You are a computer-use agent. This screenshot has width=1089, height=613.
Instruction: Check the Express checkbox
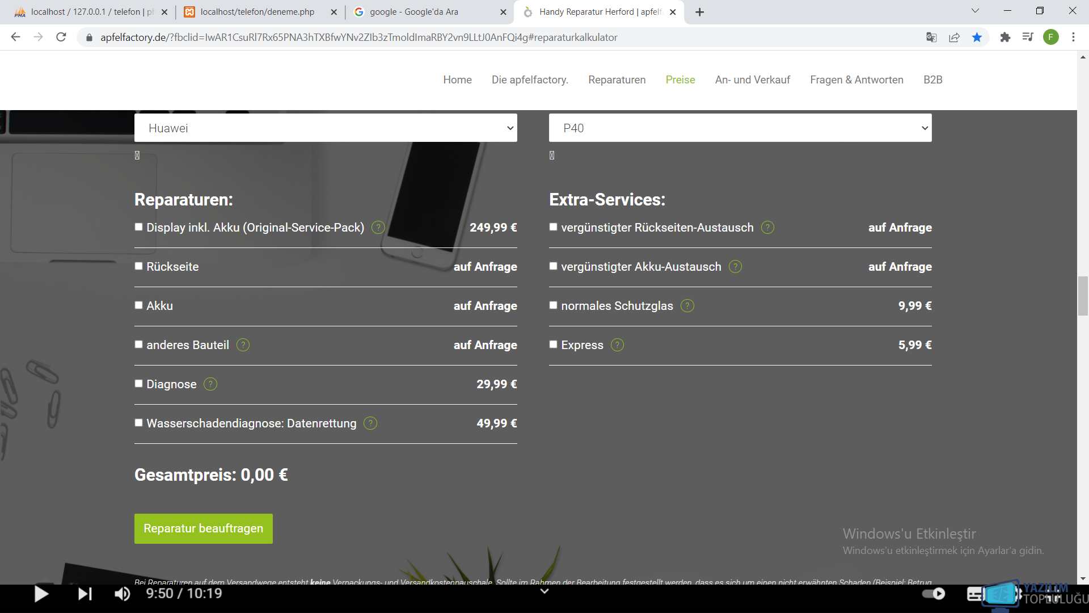point(553,345)
